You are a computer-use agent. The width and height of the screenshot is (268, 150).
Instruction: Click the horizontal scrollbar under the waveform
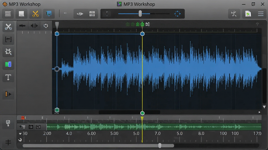129,112
